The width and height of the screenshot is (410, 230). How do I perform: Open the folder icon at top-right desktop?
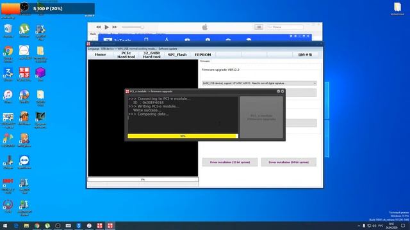(x=397, y=8)
